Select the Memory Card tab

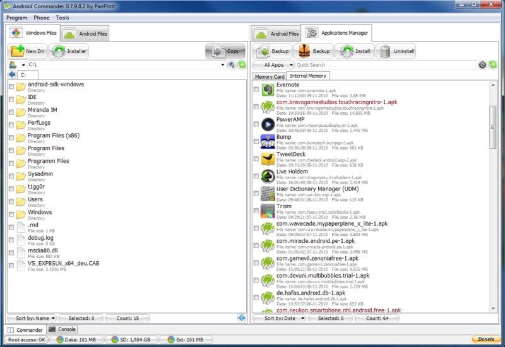tap(270, 76)
